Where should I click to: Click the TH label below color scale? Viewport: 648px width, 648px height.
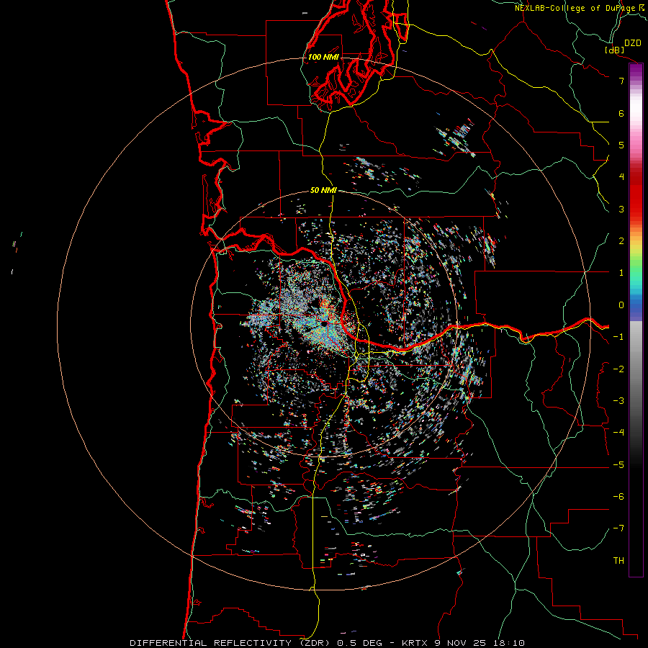pyautogui.click(x=618, y=561)
